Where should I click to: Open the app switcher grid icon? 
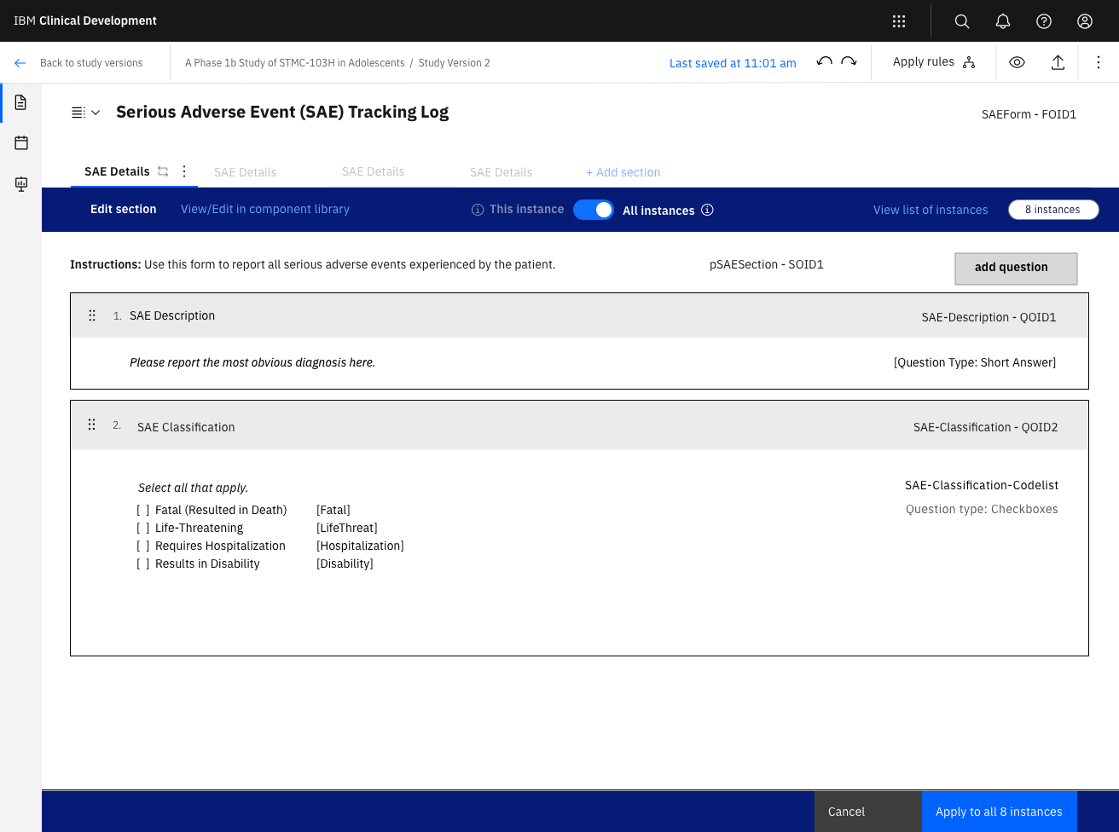899,21
